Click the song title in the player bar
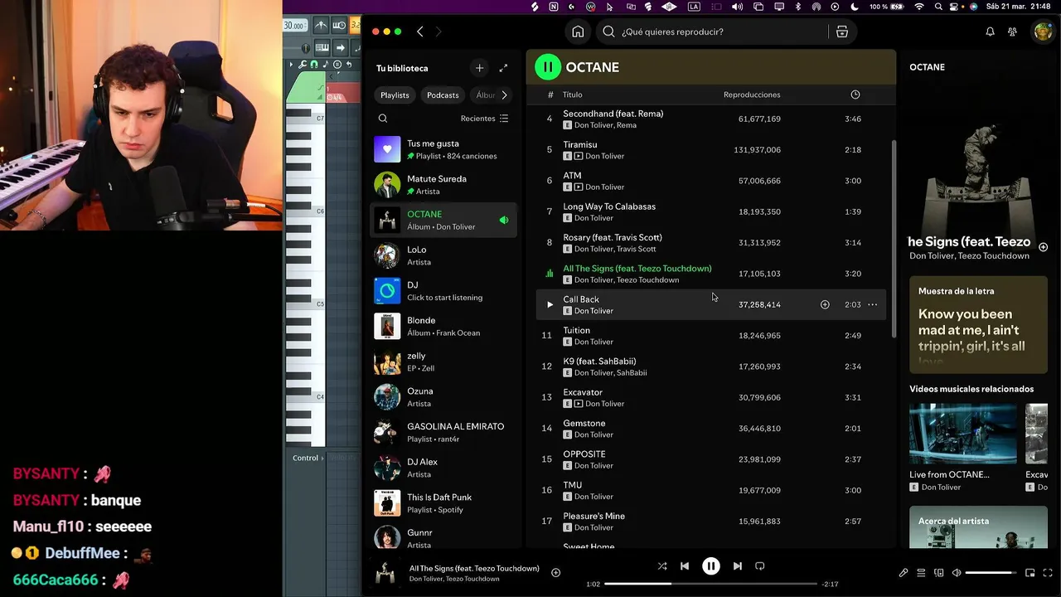 474,568
